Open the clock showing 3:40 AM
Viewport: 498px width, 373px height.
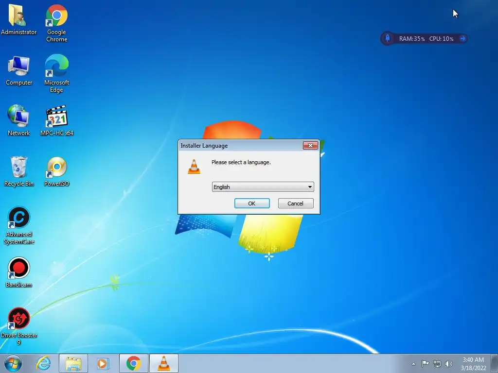tap(473, 364)
